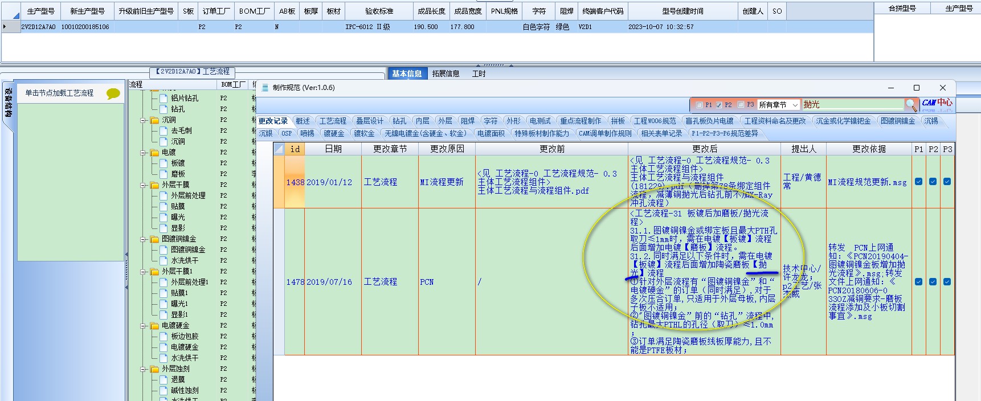
Task: Click document icon beside 板镀
Action: (164, 163)
